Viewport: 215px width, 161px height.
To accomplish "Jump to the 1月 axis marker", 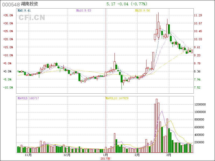I will click(106, 155).
